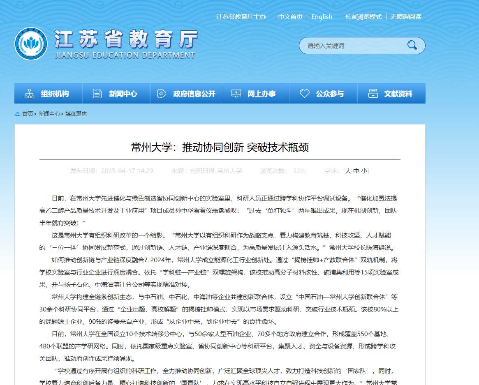Go to 中文首页 link
Viewport: 479px width, 385px height.
point(290,17)
